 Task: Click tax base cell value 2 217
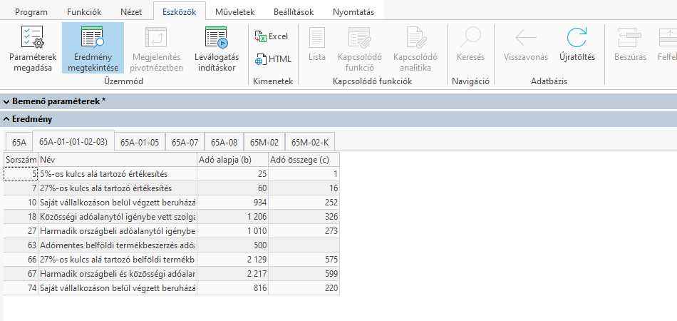coord(233,274)
